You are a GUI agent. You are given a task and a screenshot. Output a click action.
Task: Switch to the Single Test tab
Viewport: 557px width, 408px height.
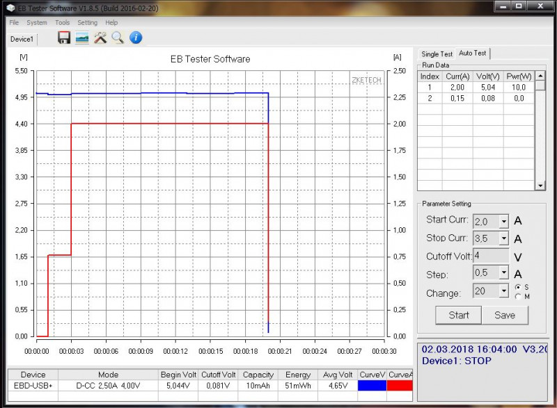437,54
